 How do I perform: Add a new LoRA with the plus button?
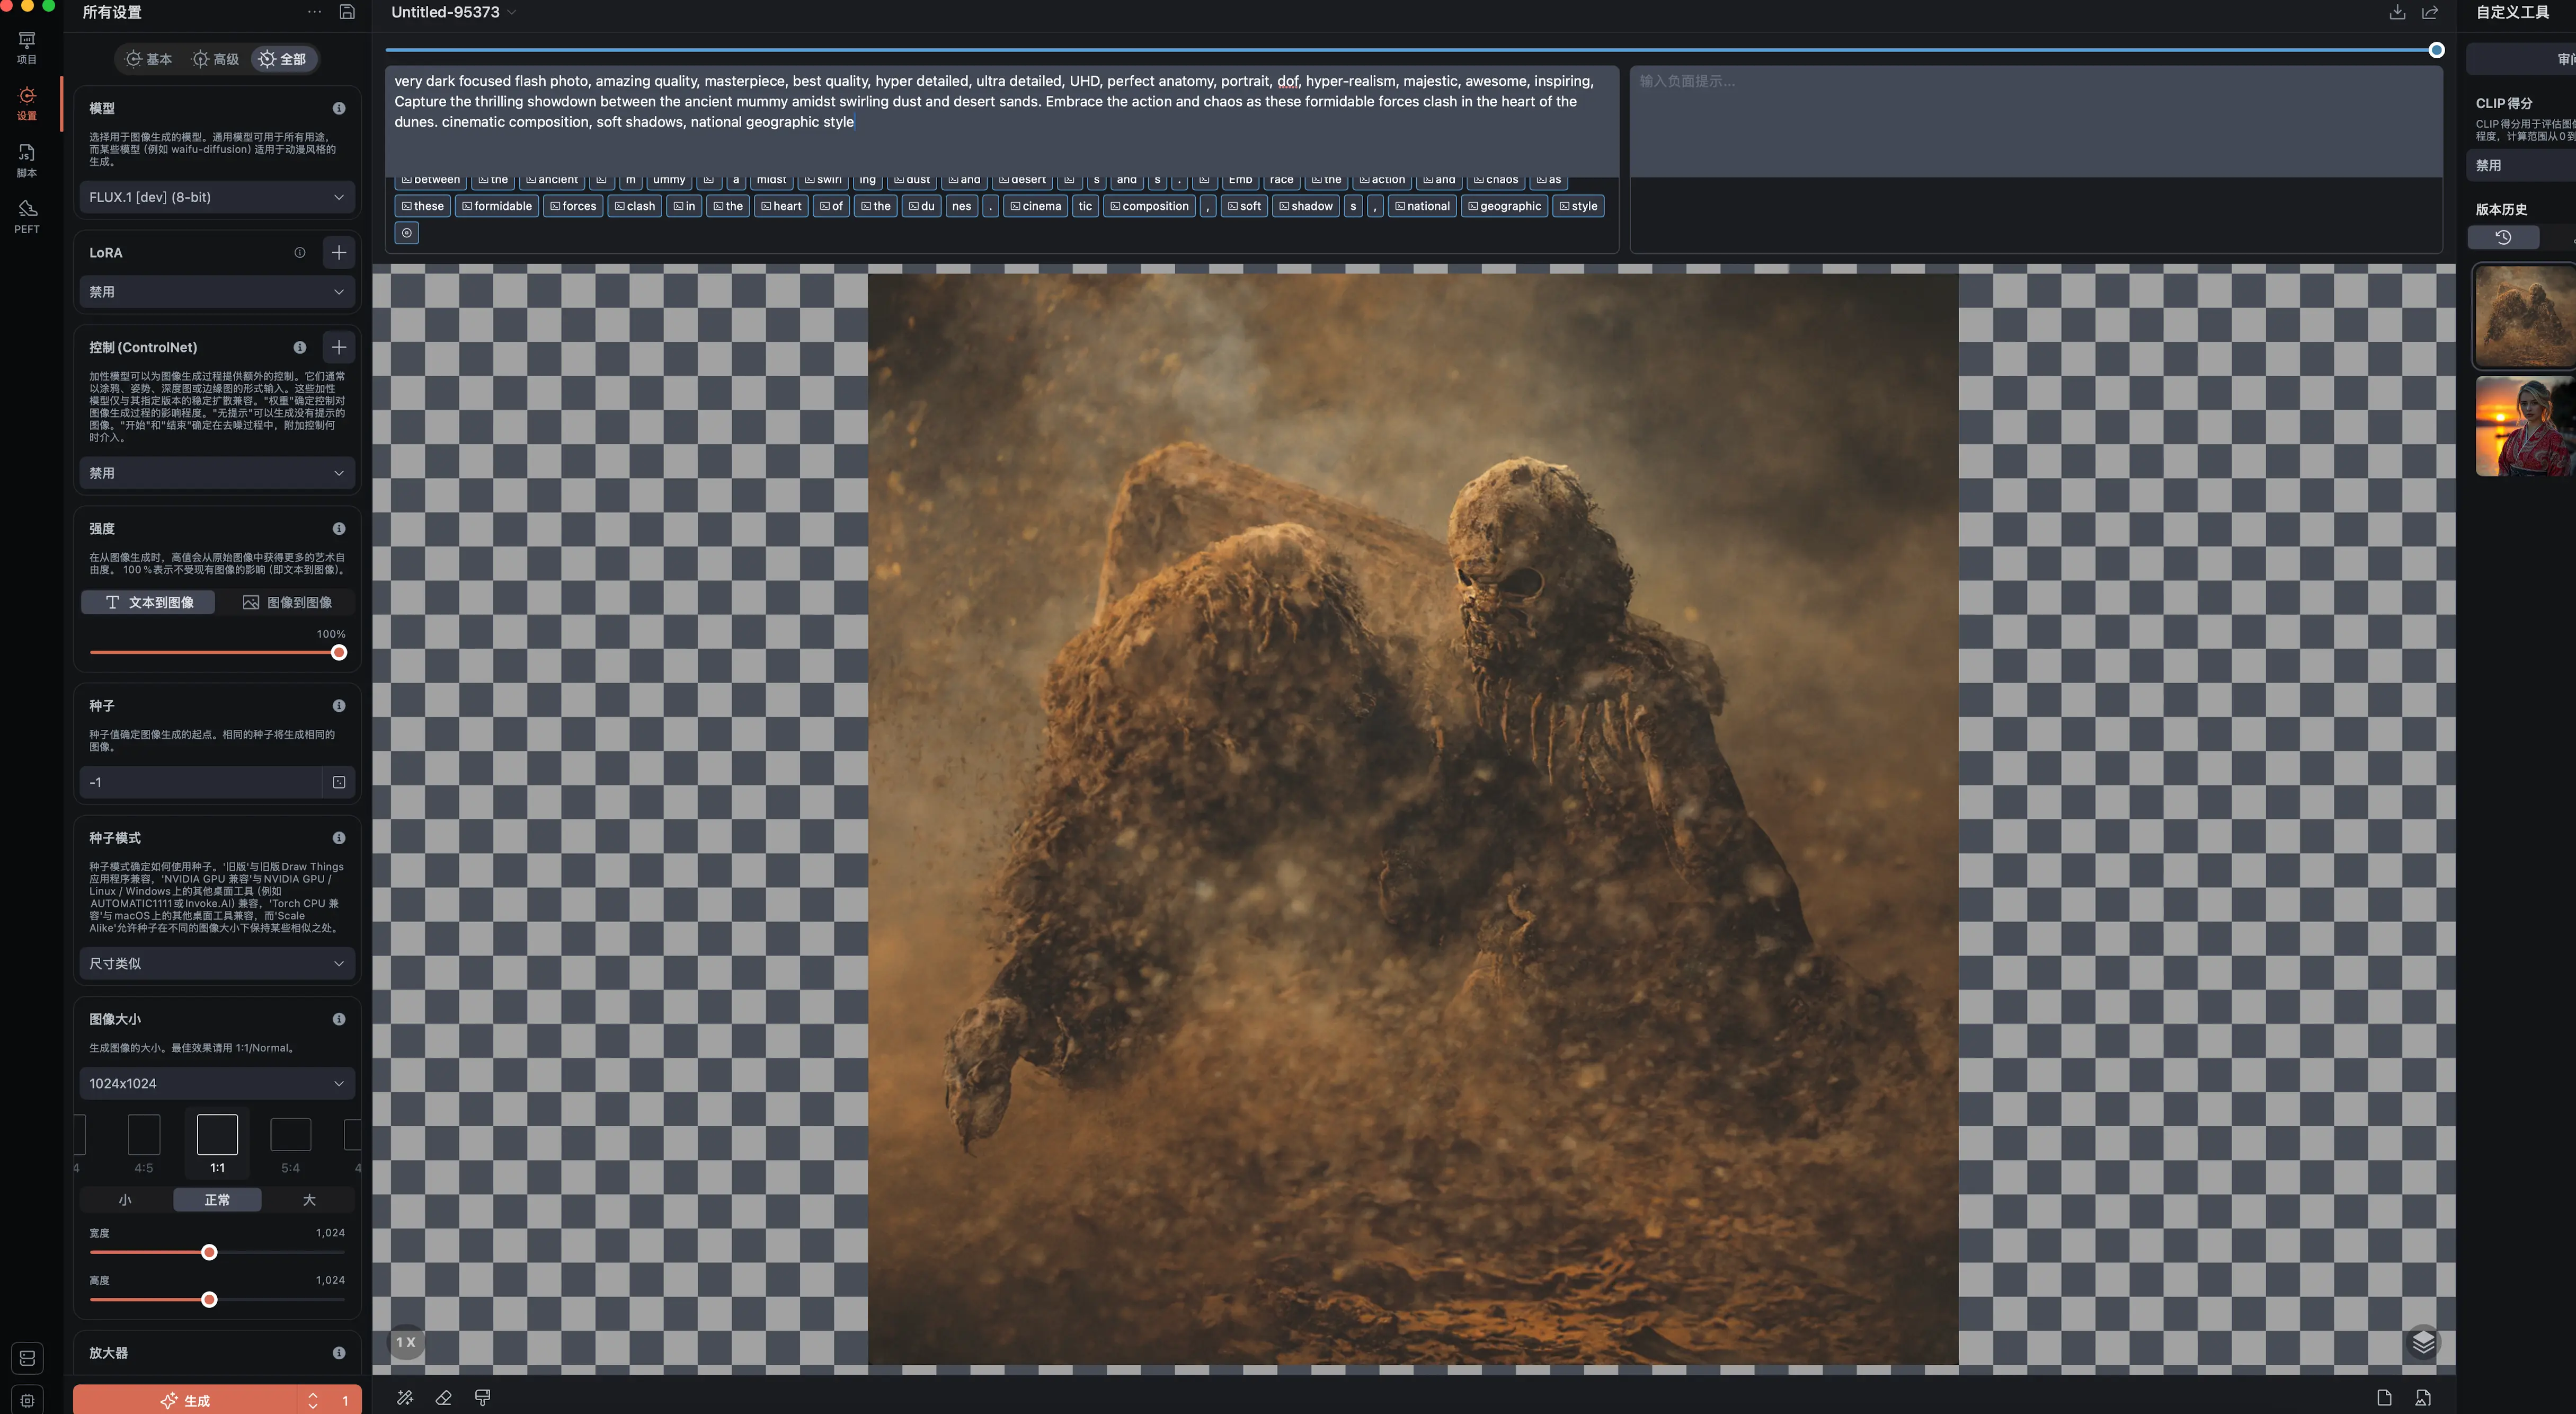pos(339,253)
